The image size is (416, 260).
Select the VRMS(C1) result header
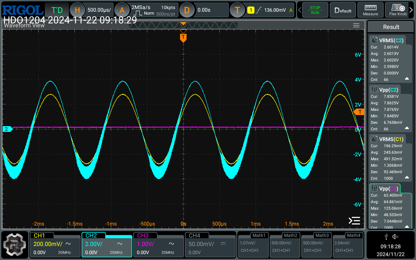387,139
